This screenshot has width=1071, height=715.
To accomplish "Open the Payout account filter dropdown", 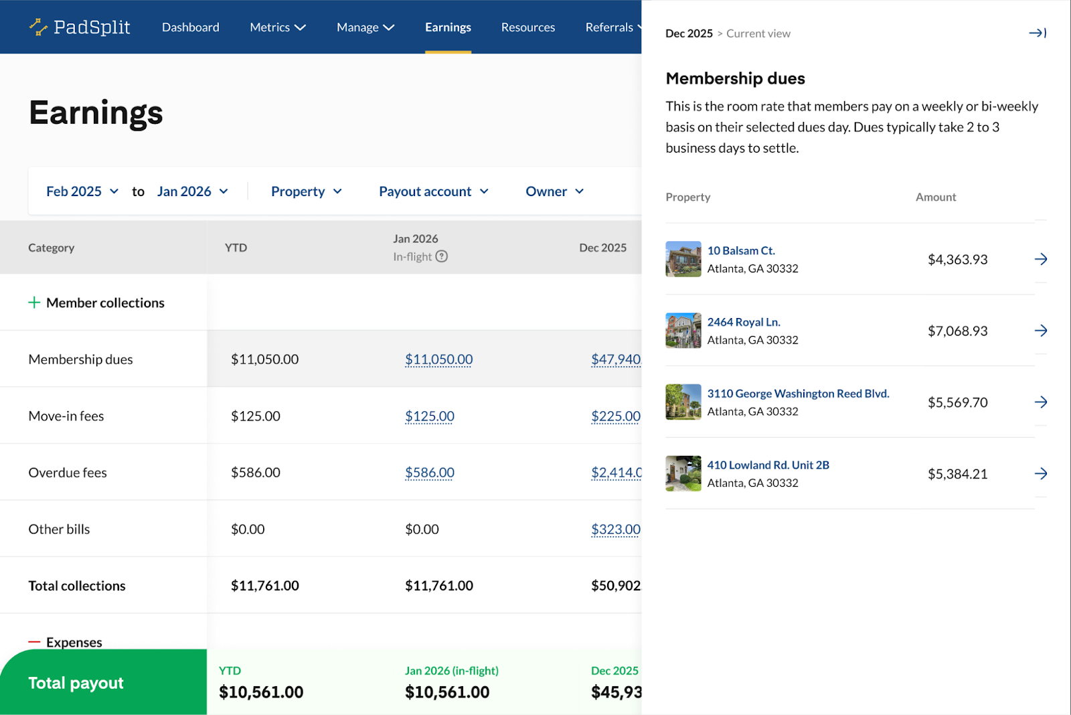I will 434,191.
